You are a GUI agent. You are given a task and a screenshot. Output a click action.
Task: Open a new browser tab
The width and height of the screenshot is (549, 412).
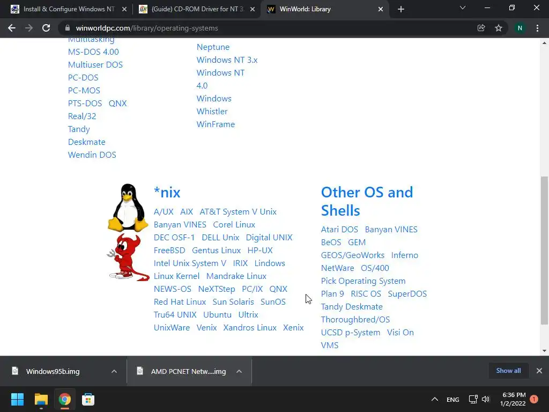pyautogui.click(x=401, y=9)
